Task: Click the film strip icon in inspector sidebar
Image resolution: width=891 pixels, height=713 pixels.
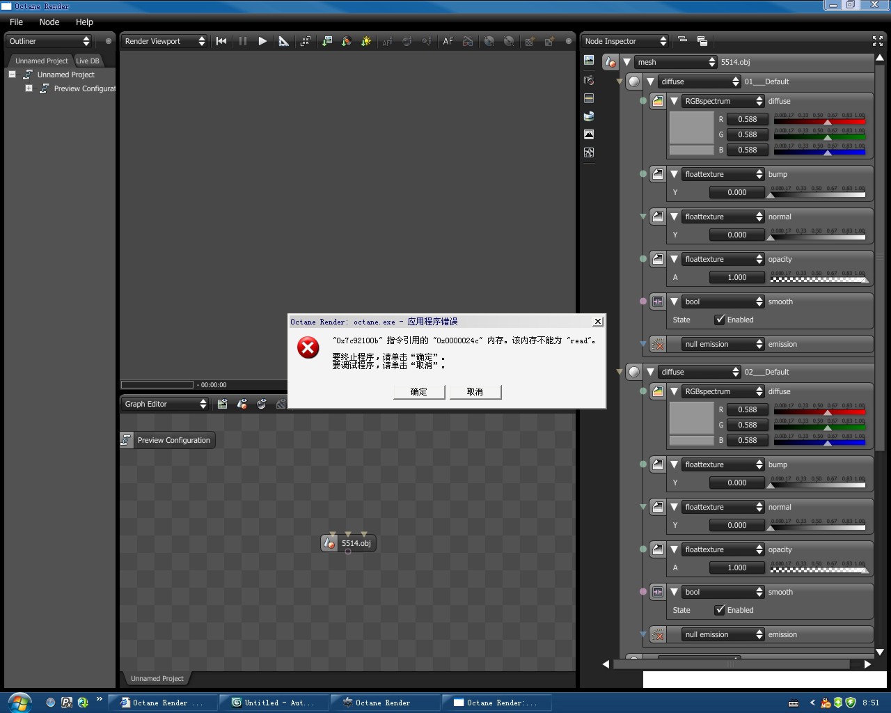Action: click(x=589, y=98)
